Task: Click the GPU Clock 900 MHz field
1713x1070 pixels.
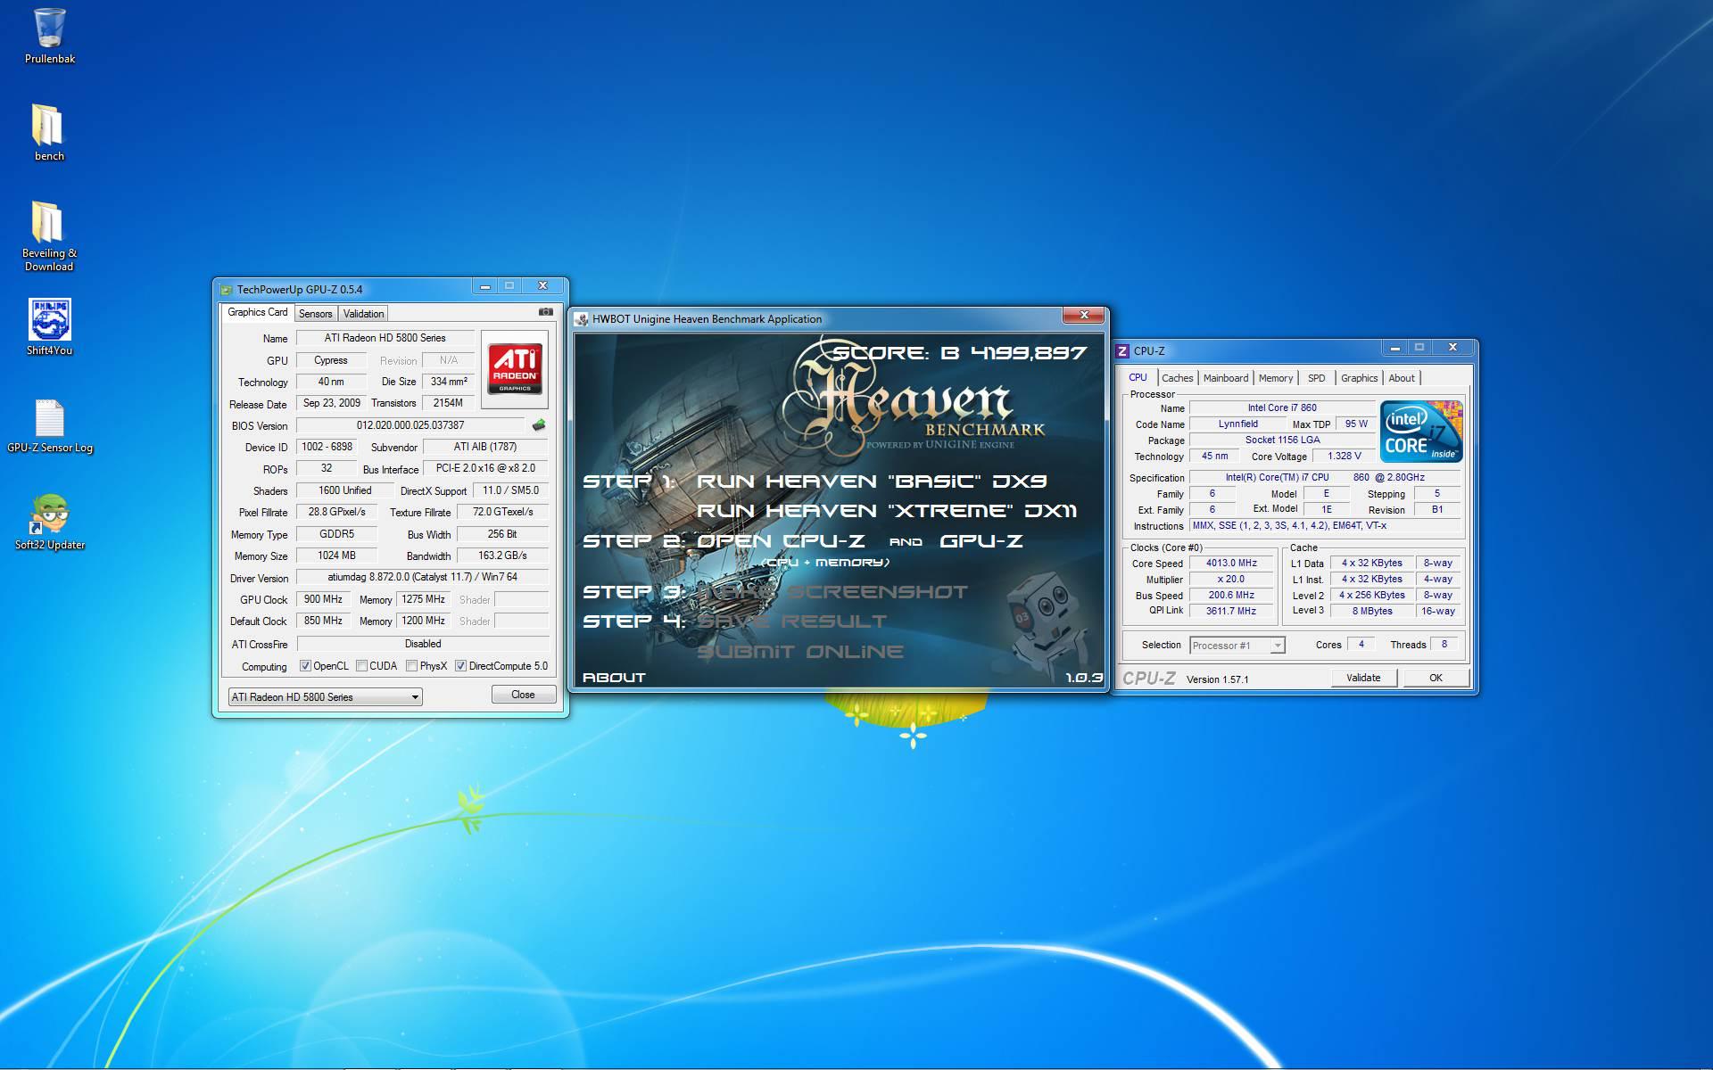Action: coord(323,599)
